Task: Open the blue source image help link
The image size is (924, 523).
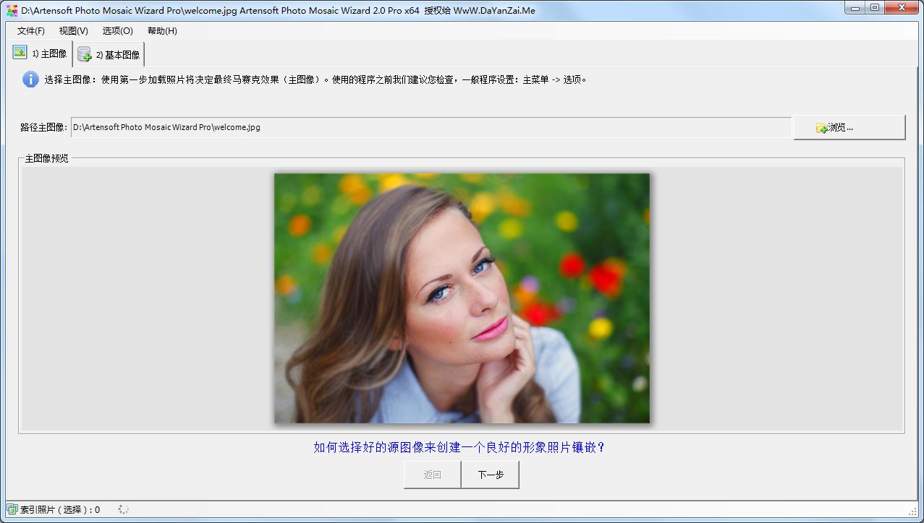Action: (459, 448)
